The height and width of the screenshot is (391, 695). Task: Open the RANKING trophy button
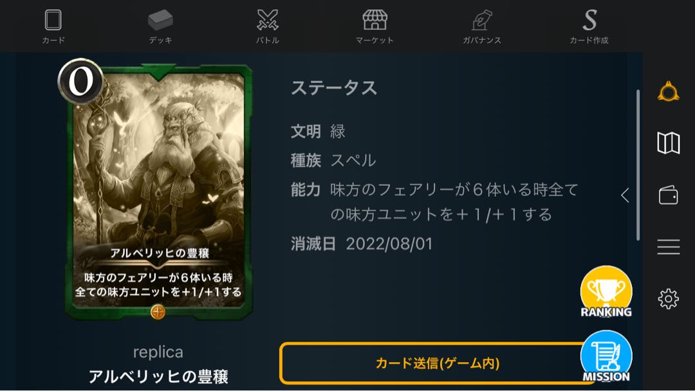click(606, 292)
